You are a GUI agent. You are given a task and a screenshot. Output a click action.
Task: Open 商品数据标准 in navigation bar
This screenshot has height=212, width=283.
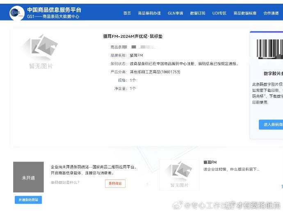245,13
